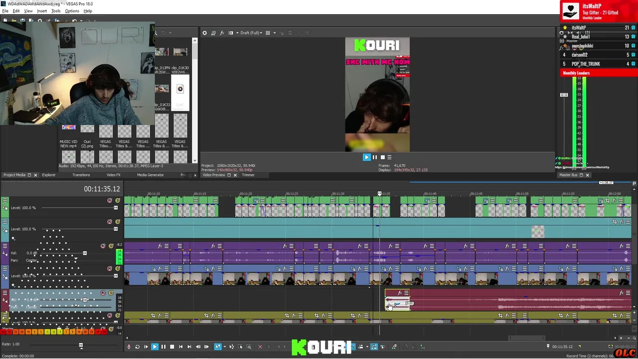Select the Envelope edit tool

tap(231, 347)
